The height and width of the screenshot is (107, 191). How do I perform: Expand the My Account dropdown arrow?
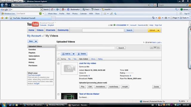click(42, 36)
